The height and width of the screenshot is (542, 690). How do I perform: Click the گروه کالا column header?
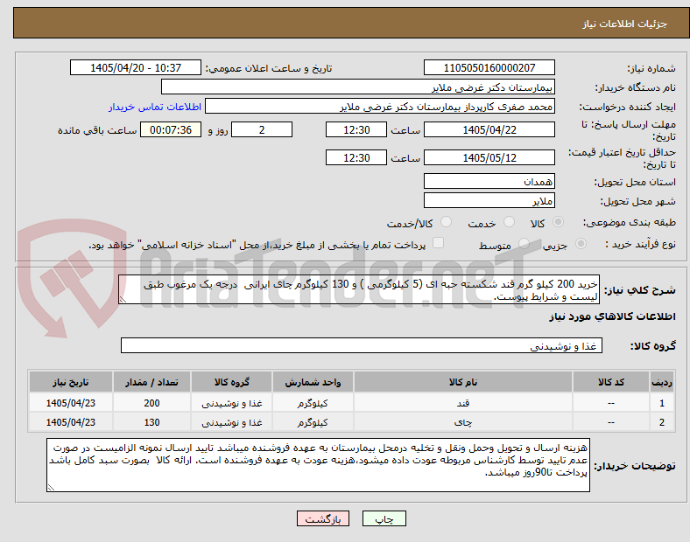(x=231, y=382)
